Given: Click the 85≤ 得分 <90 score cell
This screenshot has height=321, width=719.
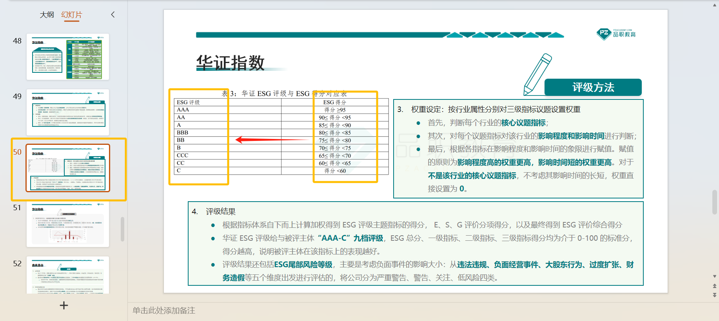Looking at the screenshot, I should (335, 125).
